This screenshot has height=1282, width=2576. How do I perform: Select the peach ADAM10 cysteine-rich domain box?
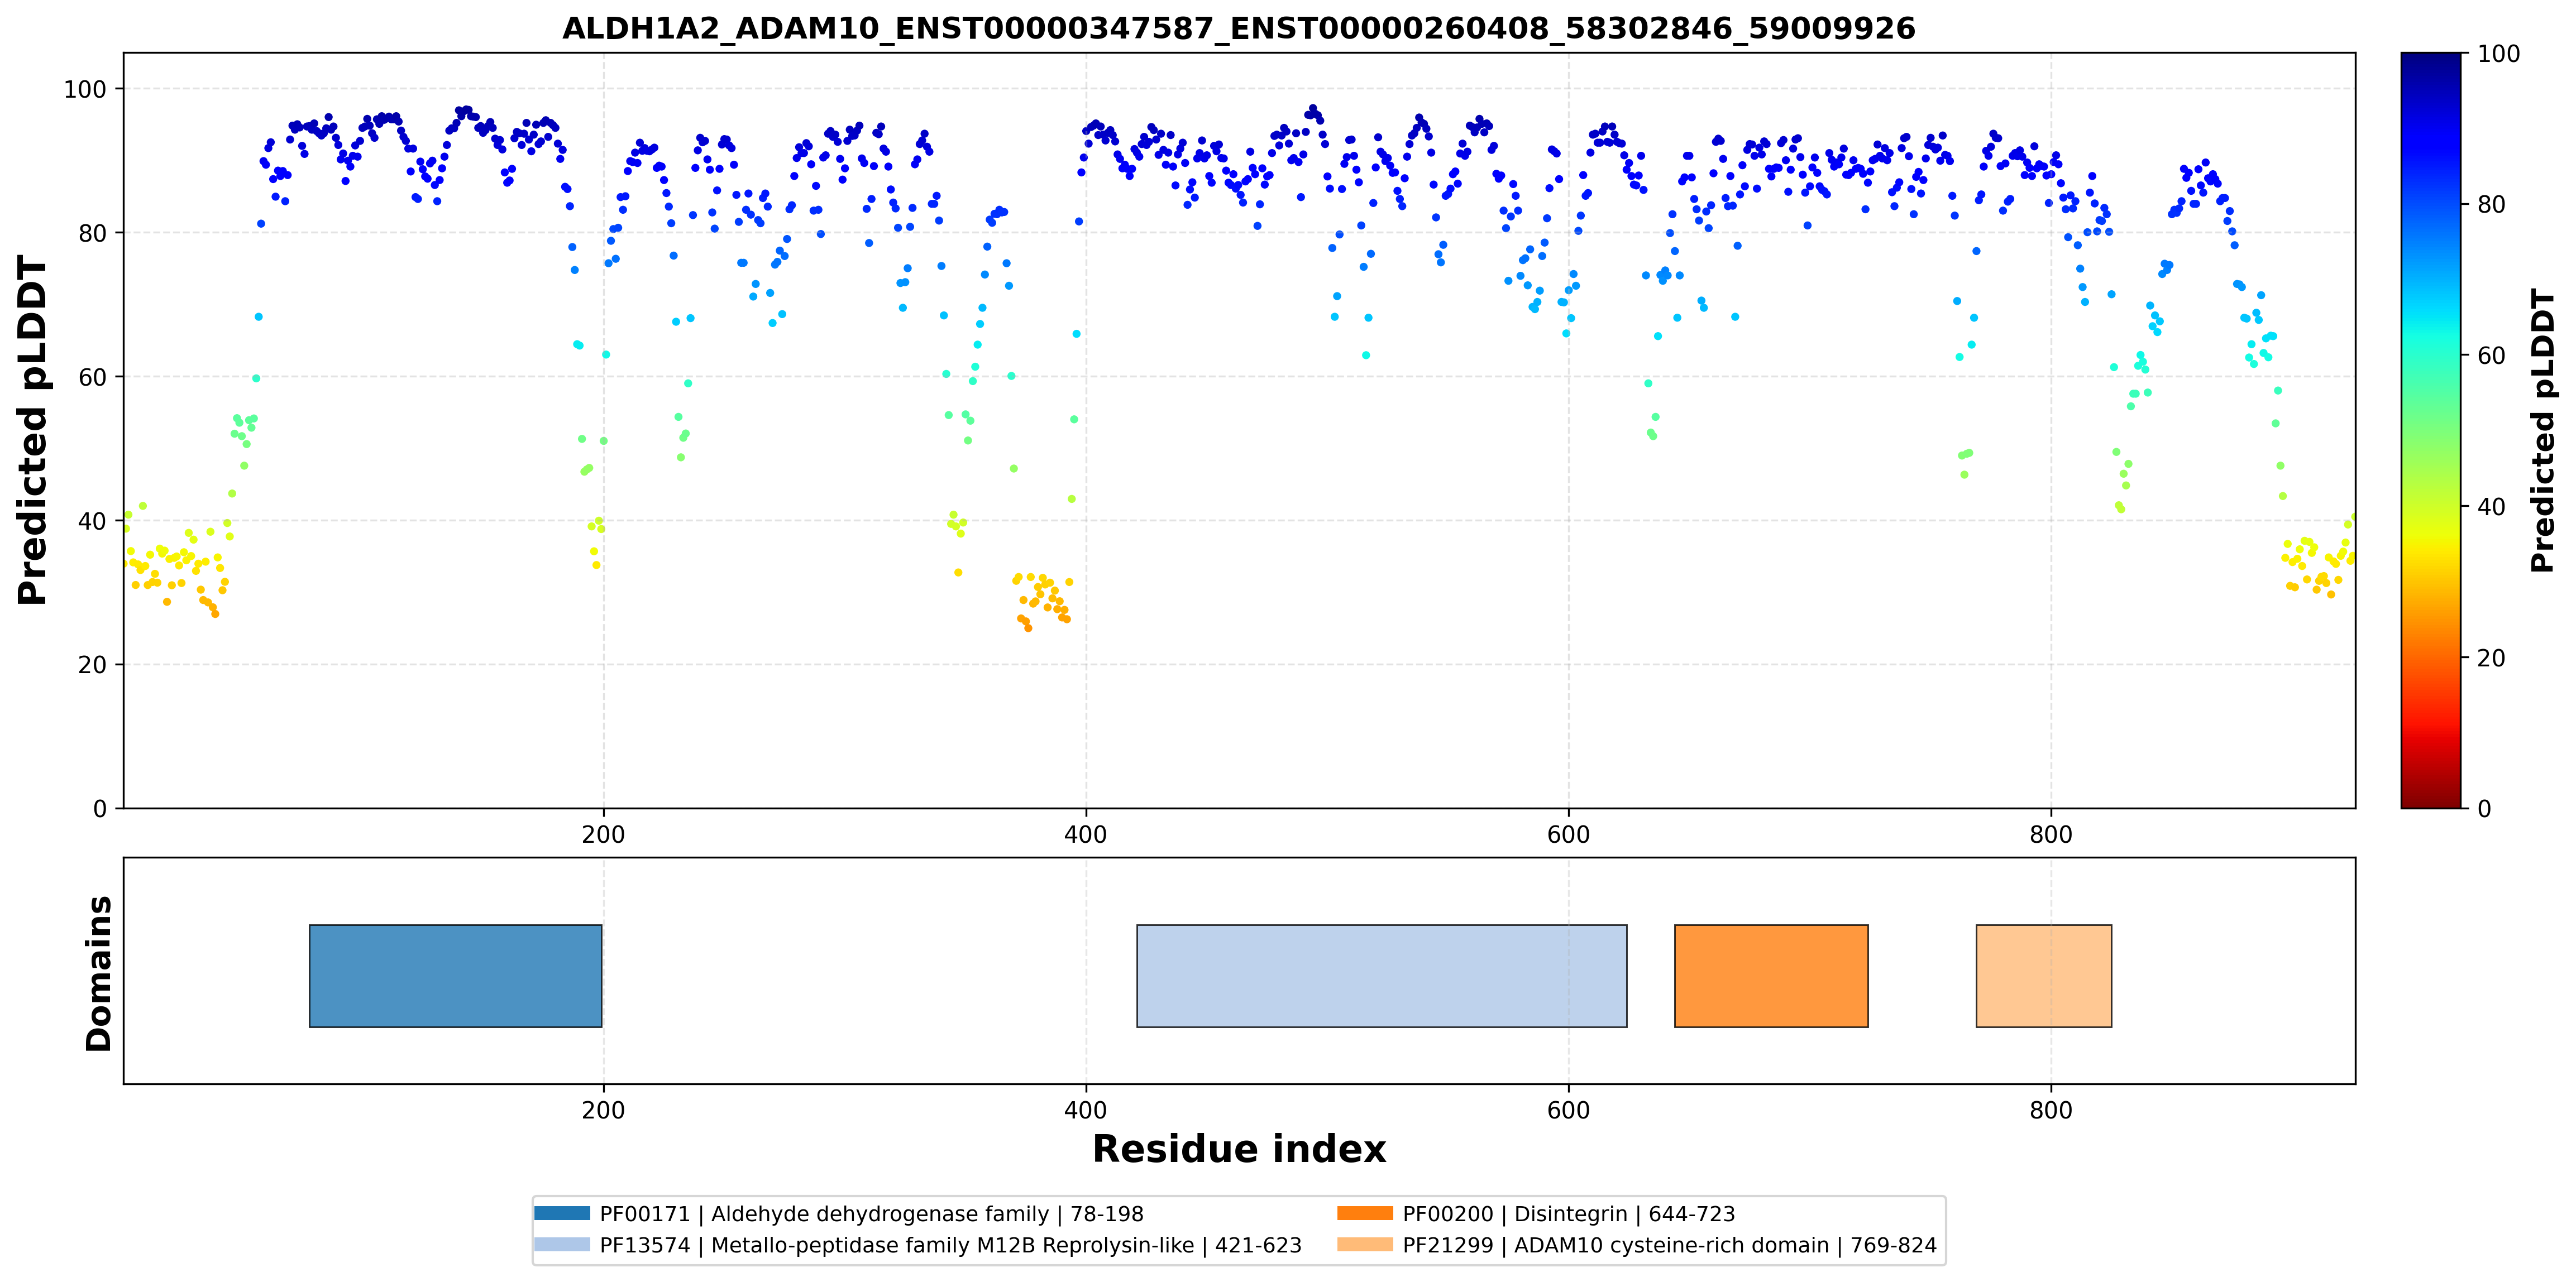[x=2044, y=975]
